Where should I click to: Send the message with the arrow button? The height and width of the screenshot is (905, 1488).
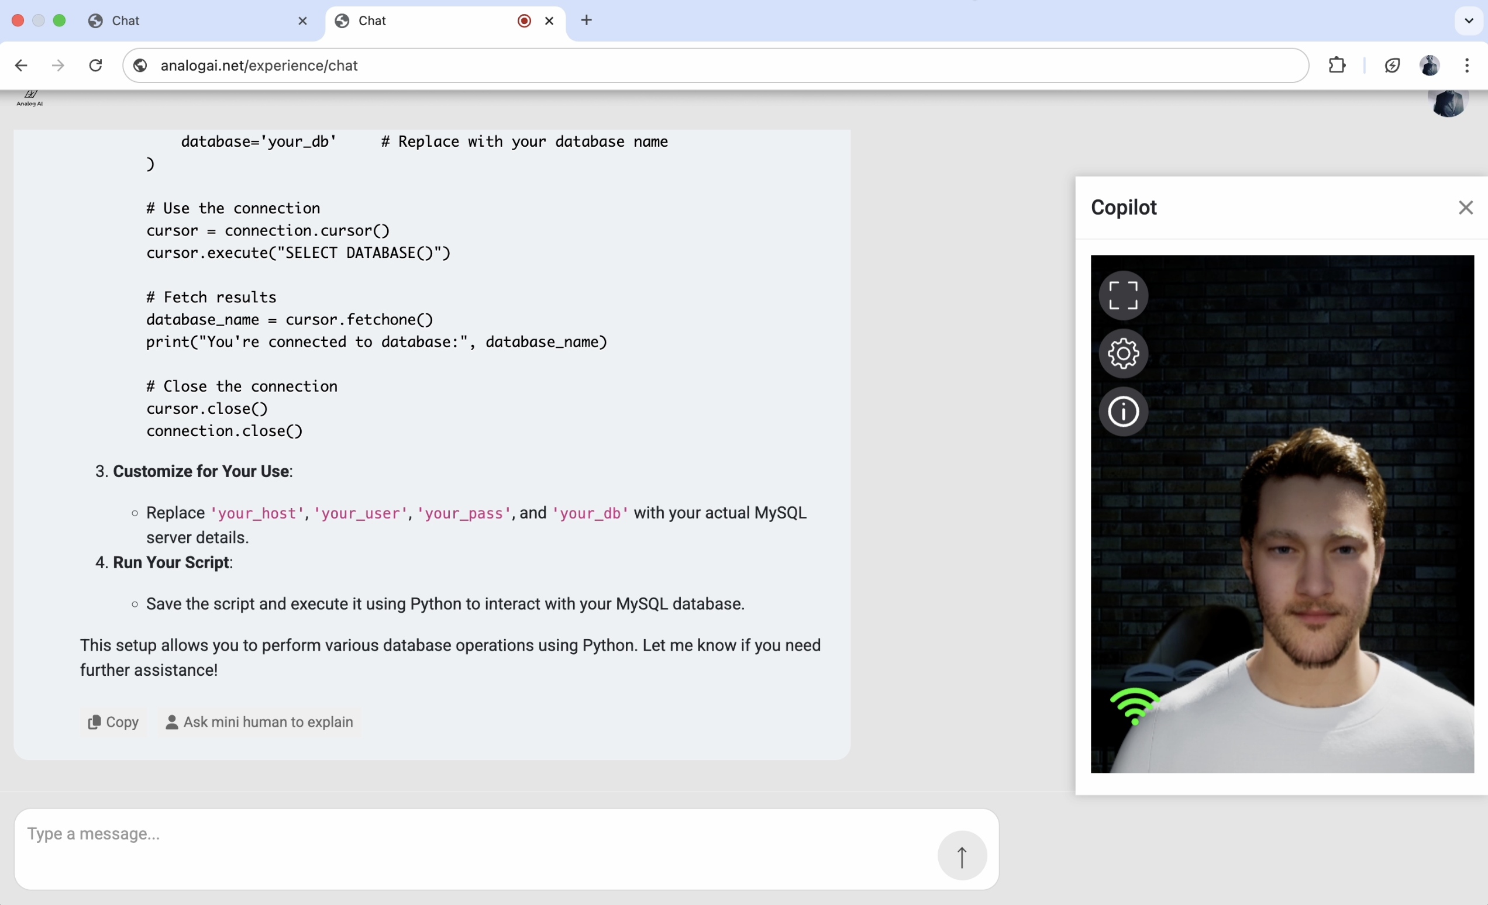coord(962,855)
